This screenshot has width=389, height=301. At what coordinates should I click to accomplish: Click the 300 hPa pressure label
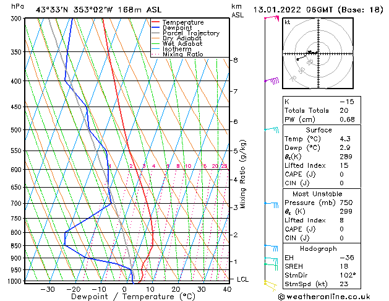point(17,19)
